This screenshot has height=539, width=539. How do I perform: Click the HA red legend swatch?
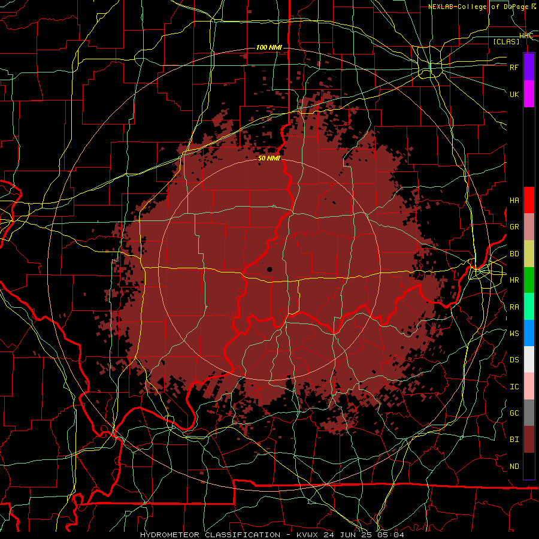point(529,200)
